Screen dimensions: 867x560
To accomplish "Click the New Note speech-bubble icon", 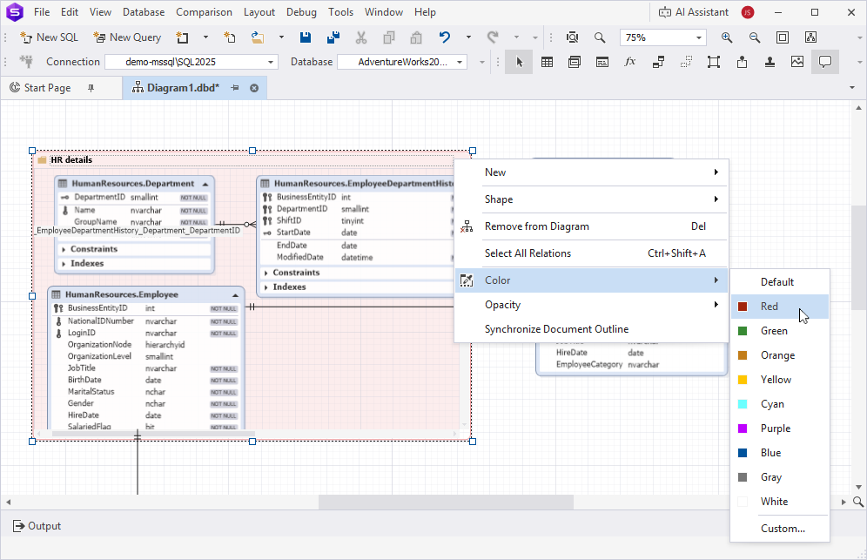I will [825, 62].
